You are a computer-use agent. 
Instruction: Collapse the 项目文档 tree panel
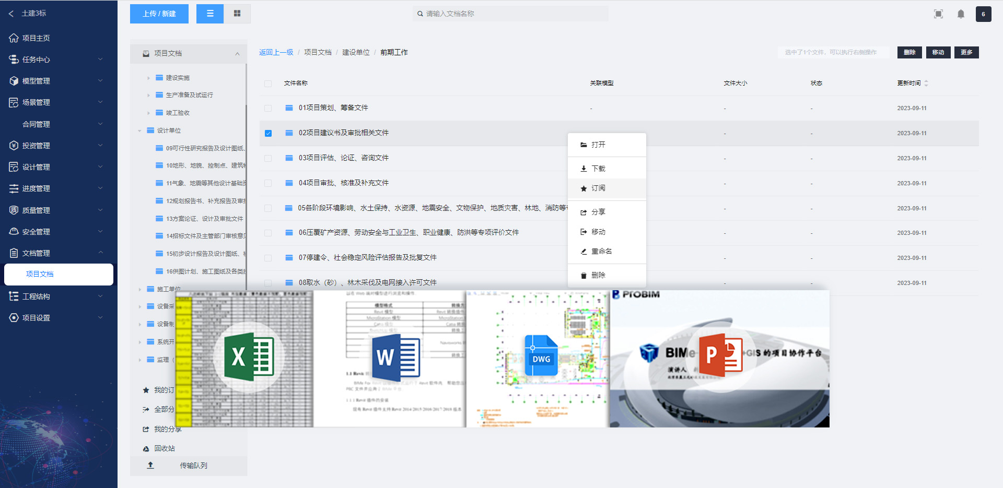(x=237, y=53)
